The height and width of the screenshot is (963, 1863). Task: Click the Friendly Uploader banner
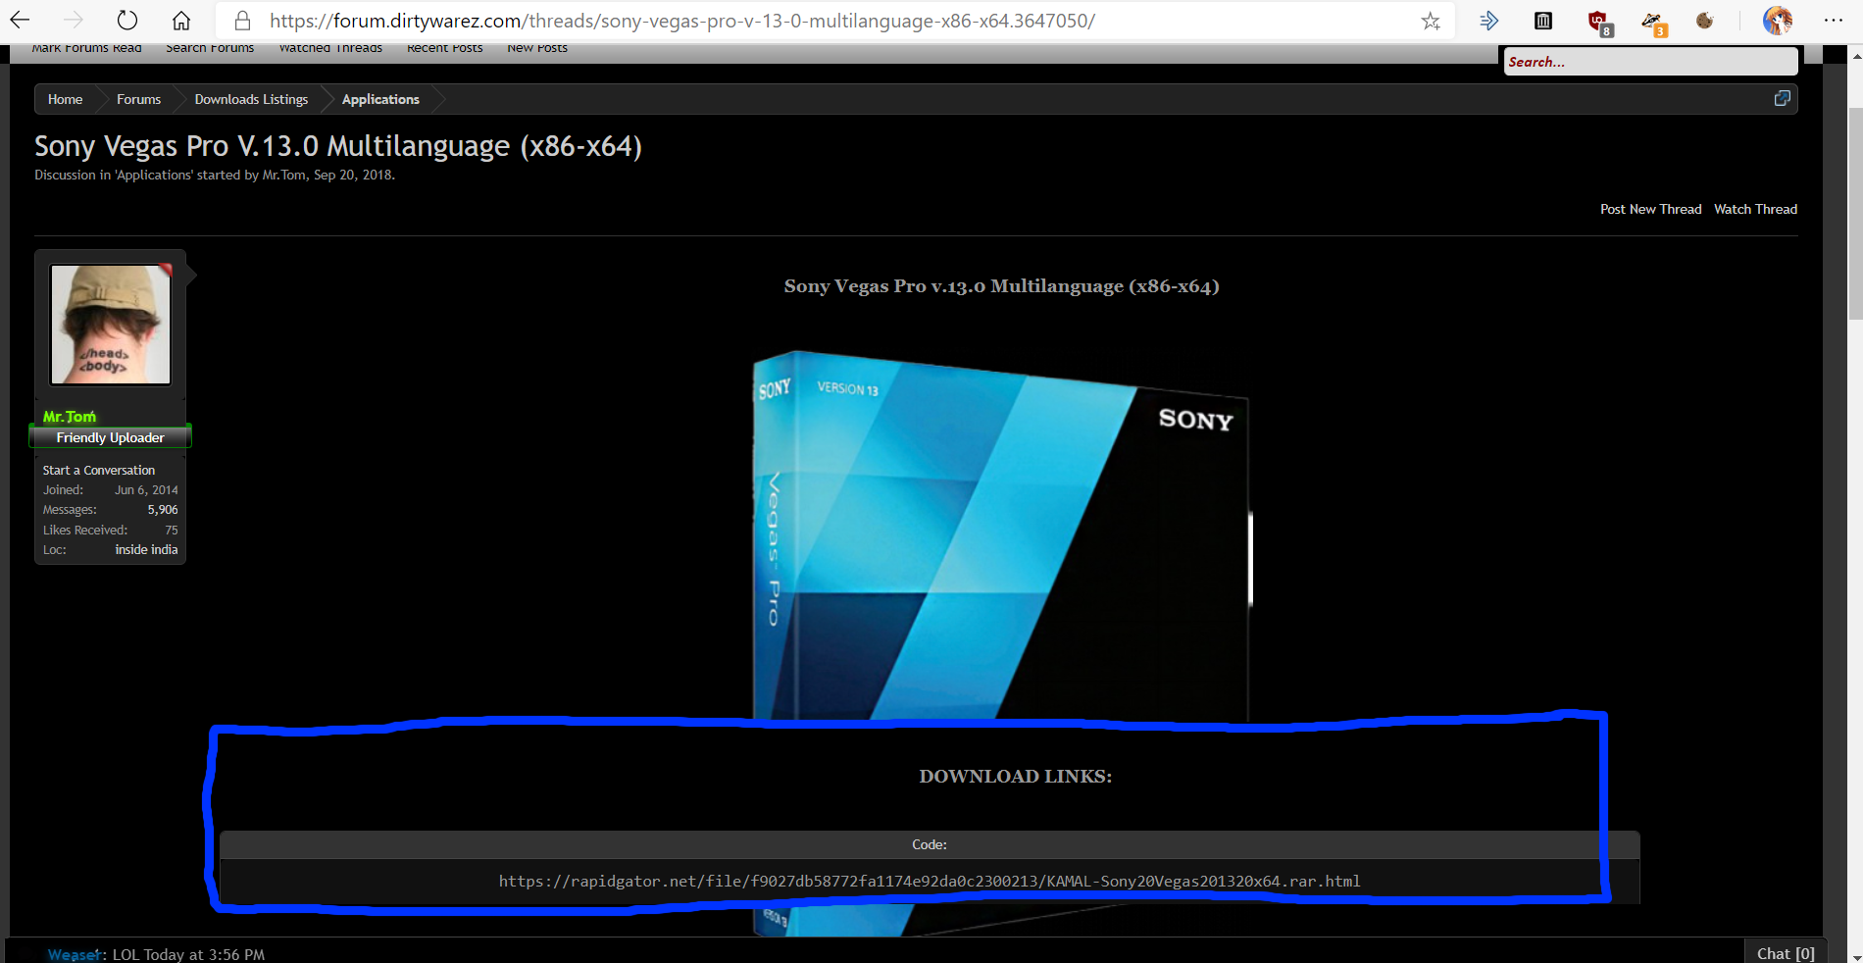(x=110, y=437)
